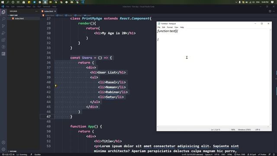
Task: Click the 'User List' heading text on line 38
Action: tap(107, 72)
